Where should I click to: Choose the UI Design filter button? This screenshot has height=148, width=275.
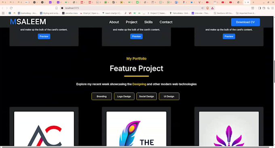[x=169, y=97]
